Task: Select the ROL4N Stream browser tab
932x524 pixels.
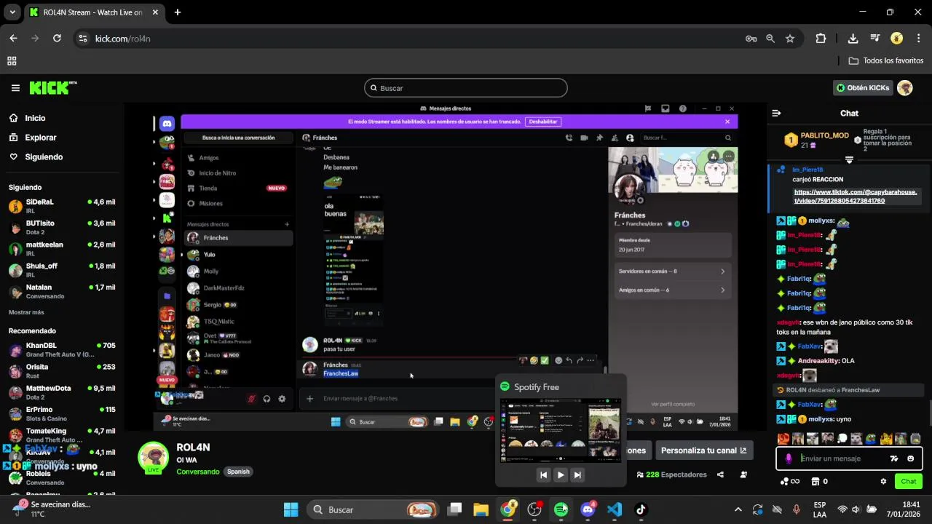Action: click(x=95, y=12)
